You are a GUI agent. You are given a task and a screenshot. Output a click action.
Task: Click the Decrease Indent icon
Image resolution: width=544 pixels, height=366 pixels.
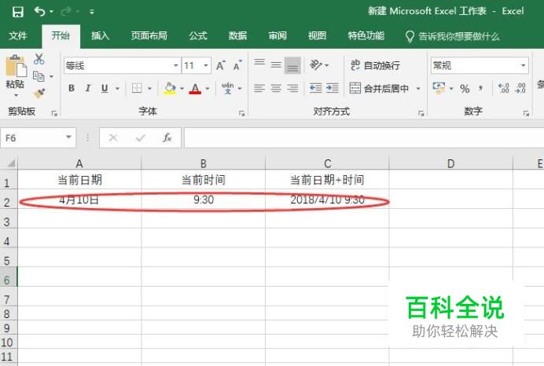pyautogui.click(x=316, y=89)
